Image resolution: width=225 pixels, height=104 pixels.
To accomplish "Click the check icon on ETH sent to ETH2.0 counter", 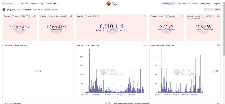I will click(145, 16).
